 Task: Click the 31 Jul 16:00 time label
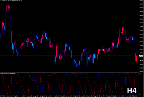[9, 96]
